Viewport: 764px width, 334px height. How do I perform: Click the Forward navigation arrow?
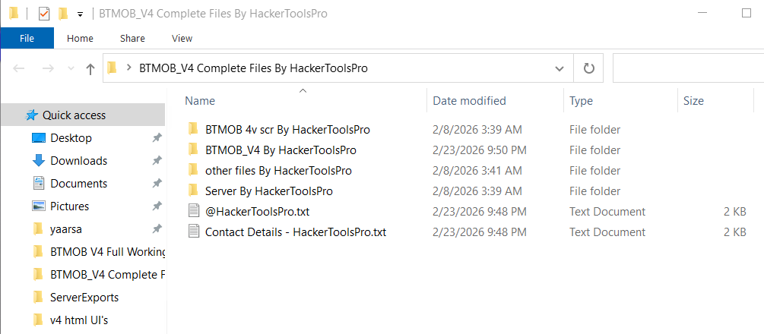coord(47,68)
